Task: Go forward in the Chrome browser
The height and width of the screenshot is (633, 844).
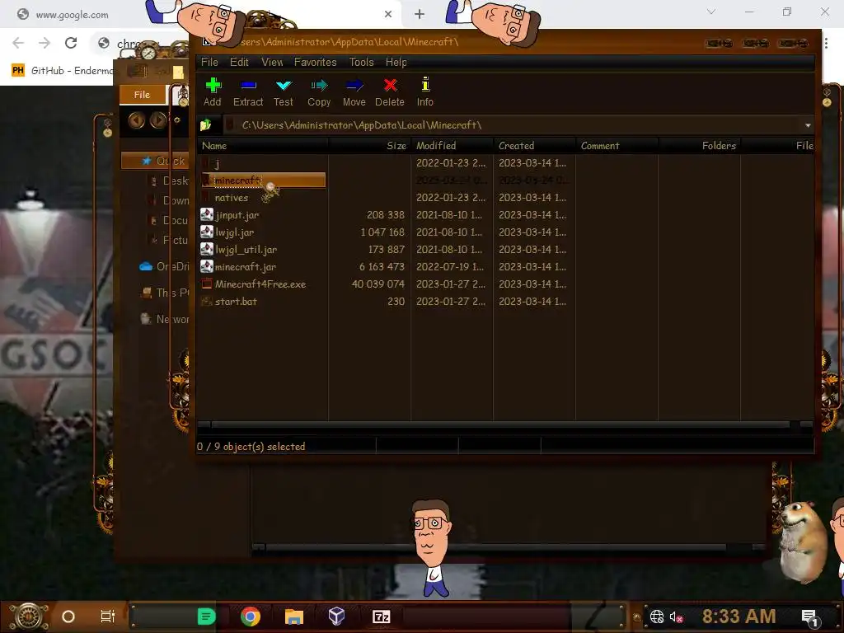Action: (x=45, y=43)
